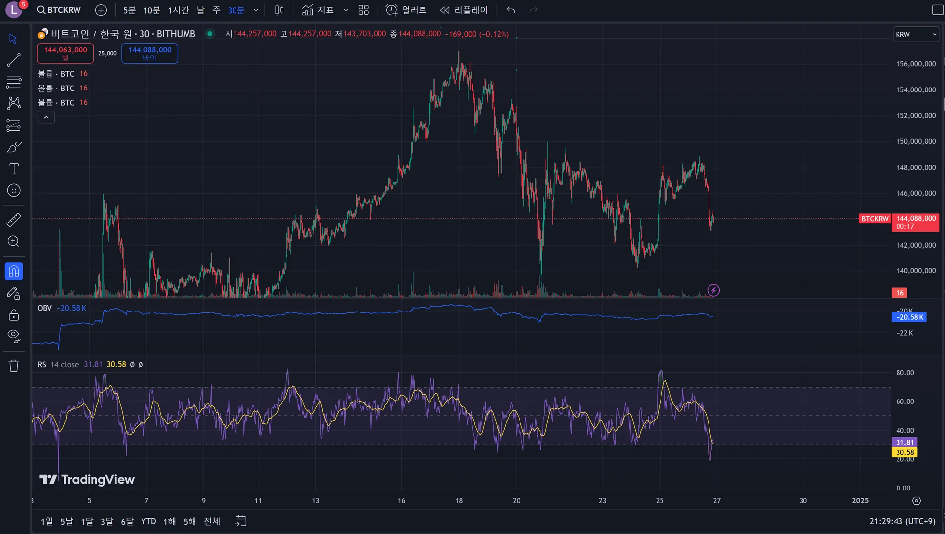Image resolution: width=945 pixels, height=534 pixels.
Task: Select the ruler measure tool
Action: coord(14,220)
